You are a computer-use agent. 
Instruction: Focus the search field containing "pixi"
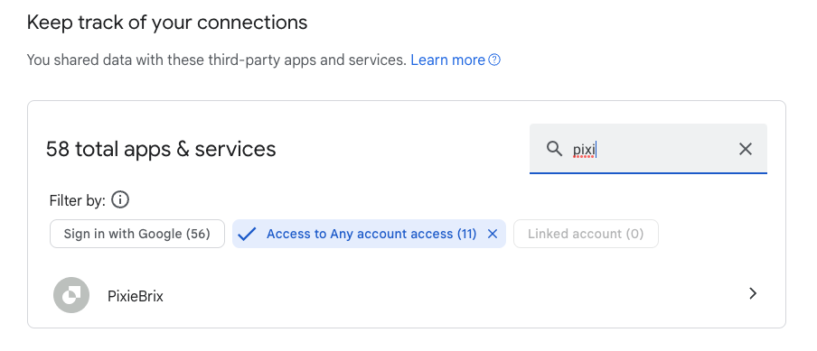pos(648,149)
